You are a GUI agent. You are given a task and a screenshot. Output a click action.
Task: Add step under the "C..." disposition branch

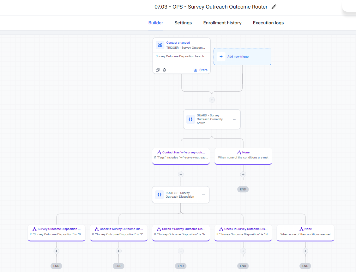(118, 251)
